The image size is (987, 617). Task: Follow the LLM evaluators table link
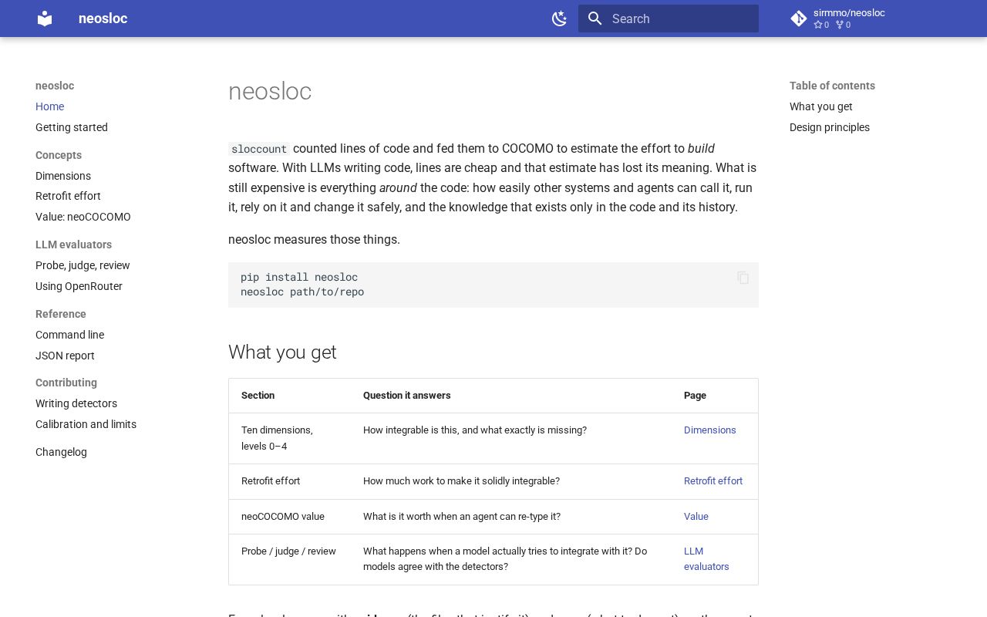[706, 559]
